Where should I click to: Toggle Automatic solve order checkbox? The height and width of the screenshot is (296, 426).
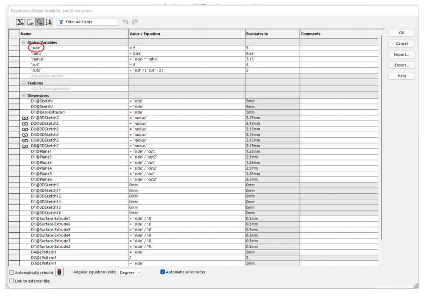pyautogui.click(x=163, y=272)
